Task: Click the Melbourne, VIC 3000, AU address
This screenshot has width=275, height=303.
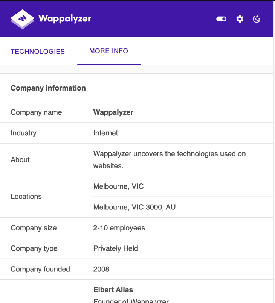Action: tap(134, 207)
